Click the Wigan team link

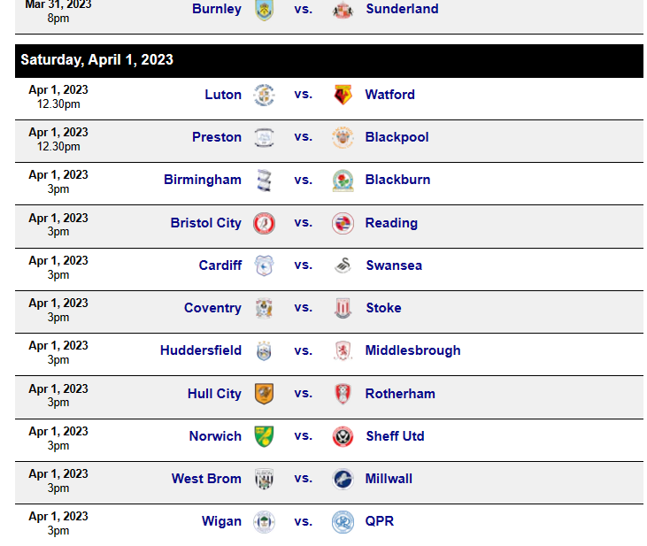tap(221, 521)
